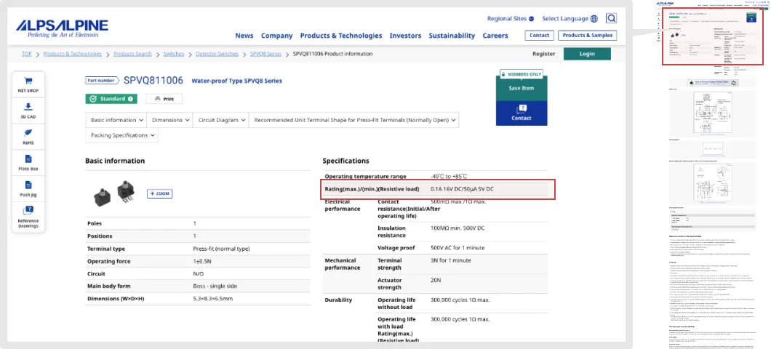
Task: Click the Save Item button
Action: pyautogui.click(x=522, y=89)
